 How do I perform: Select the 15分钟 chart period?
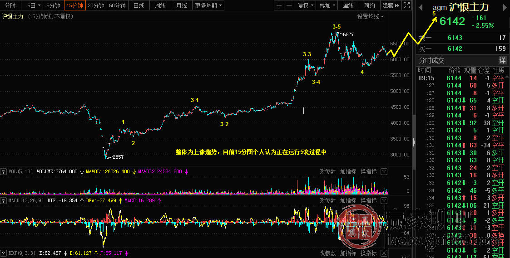(x=75, y=5)
